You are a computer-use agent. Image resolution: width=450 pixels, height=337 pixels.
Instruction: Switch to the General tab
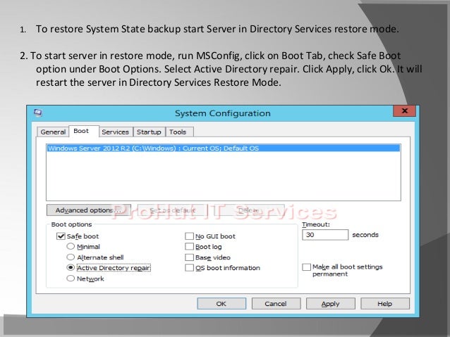(x=53, y=132)
